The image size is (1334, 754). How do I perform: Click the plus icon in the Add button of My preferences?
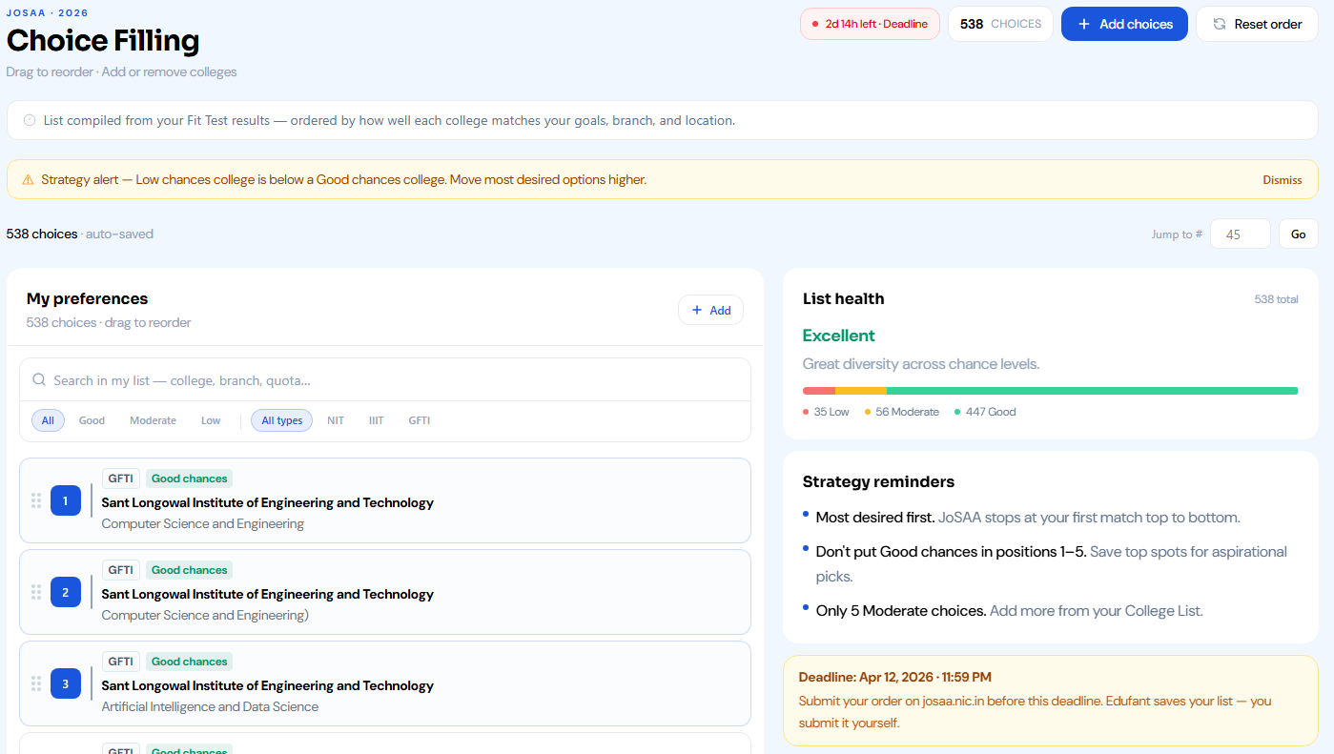[x=697, y=310]
